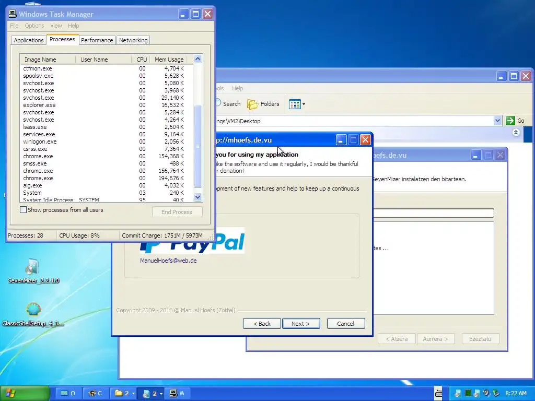Switch to the Networking tab
The height and width of the screenshot is (401, 535).
[133, 40]
